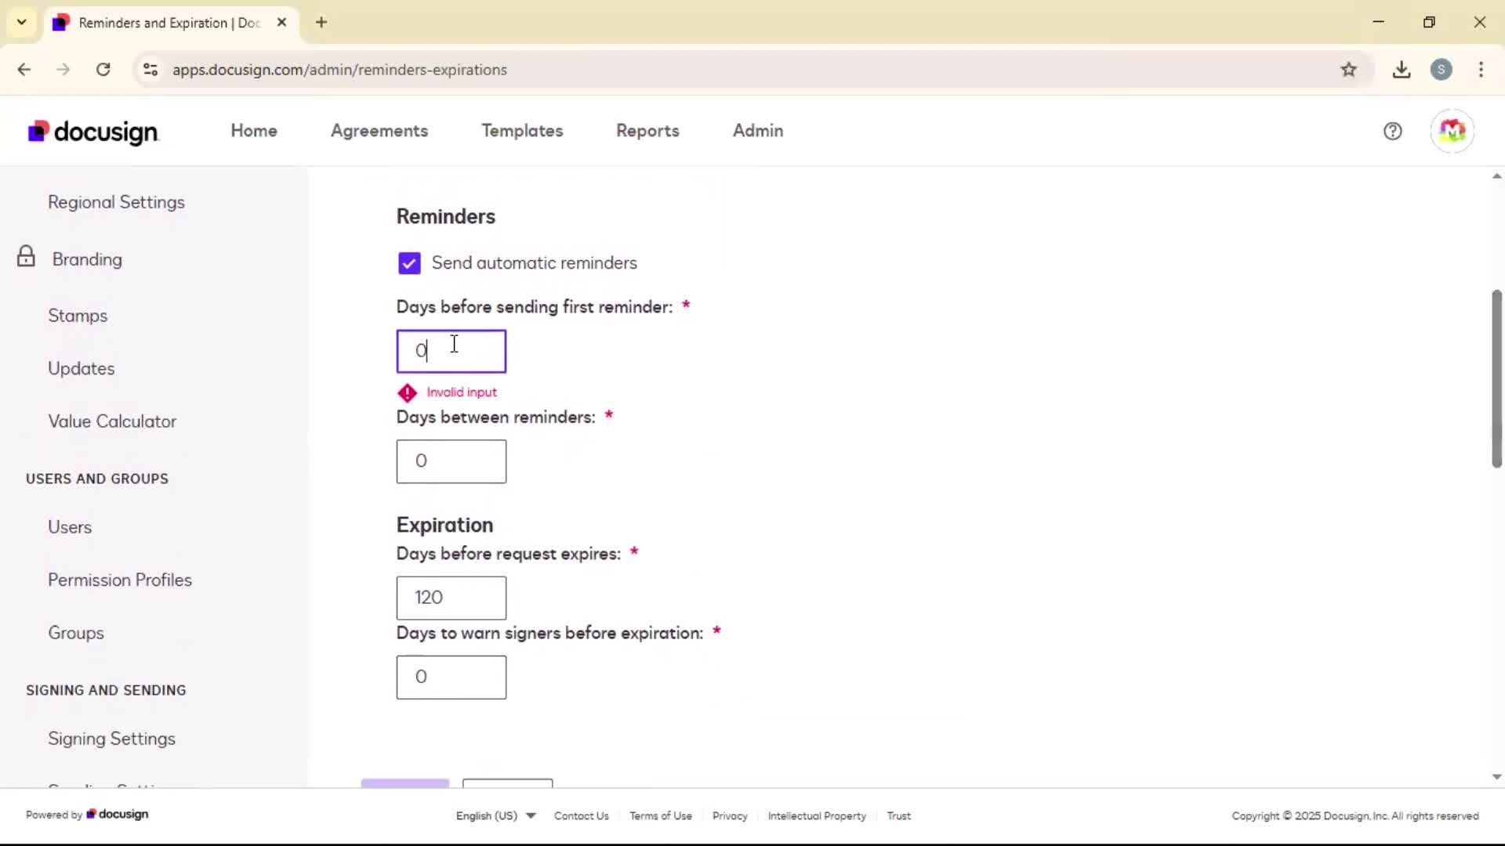The width and height of the screenshot is (1505, 846).
Task: Go to Users page
Action: tap(70, 527)
